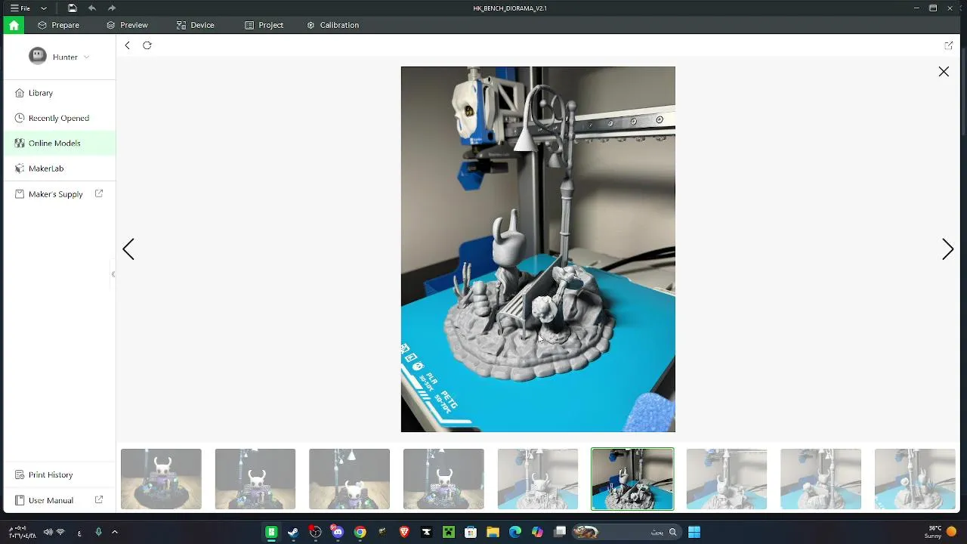967x544 pixels.
Task: Click microphone icon in system tray
Action: (98, 532)
